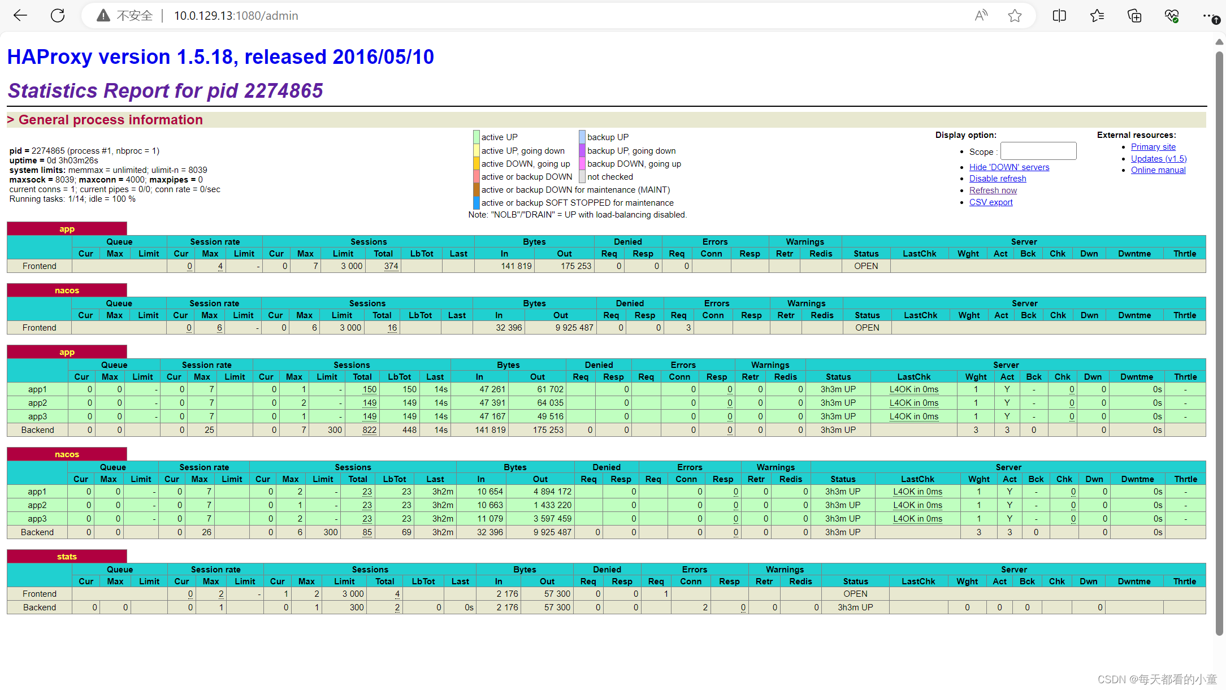Reload the page with refresh icon
1226x690 pixels.
click(58, 15)
